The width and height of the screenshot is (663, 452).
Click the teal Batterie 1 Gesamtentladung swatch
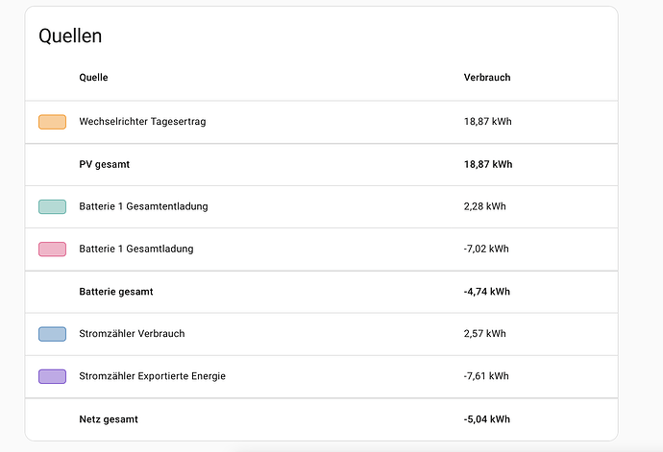click(x=53, y=206)
